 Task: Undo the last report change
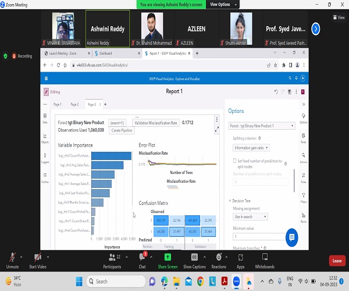[x=276, y=92]
